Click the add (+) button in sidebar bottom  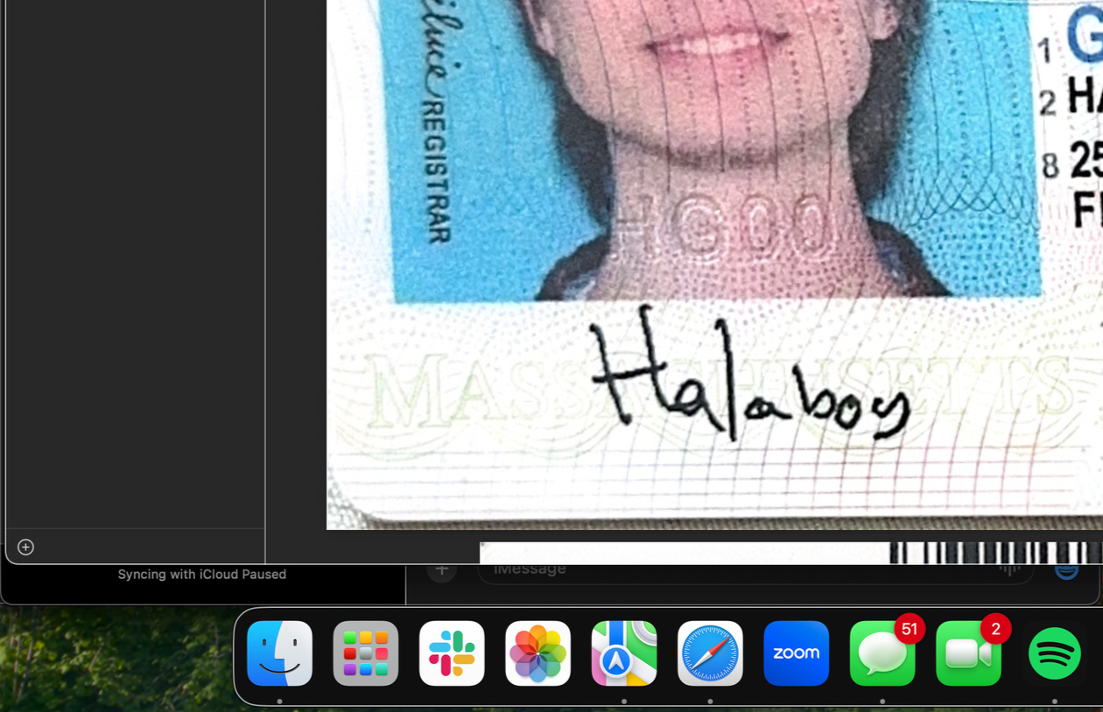click(25, 547)
